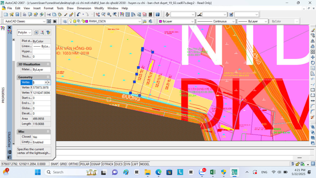This screenshot has height=178, width=316.
Task: Open the File menu
Action: pos(10,8)
